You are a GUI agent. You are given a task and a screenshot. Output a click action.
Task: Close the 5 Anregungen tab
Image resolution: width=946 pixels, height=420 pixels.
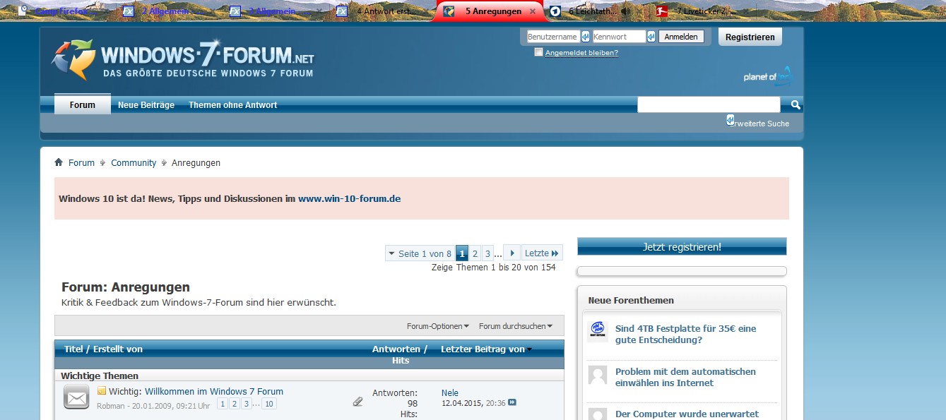[533, 11]
